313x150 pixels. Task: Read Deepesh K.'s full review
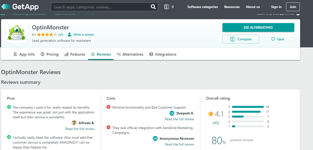point(179,119)
